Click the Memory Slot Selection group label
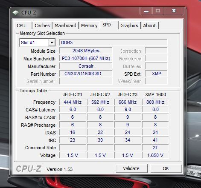The image size is (201, 188). pos(42,33)
